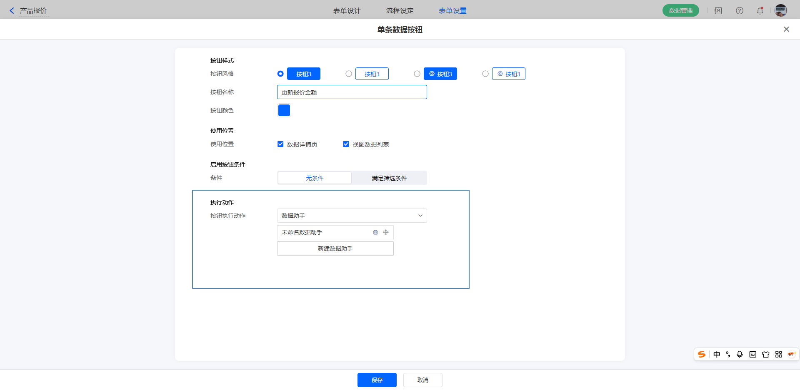Open the notifications bell
This screenshot has height=390, width=800.
pyautogui.click(x=760, y=11)
